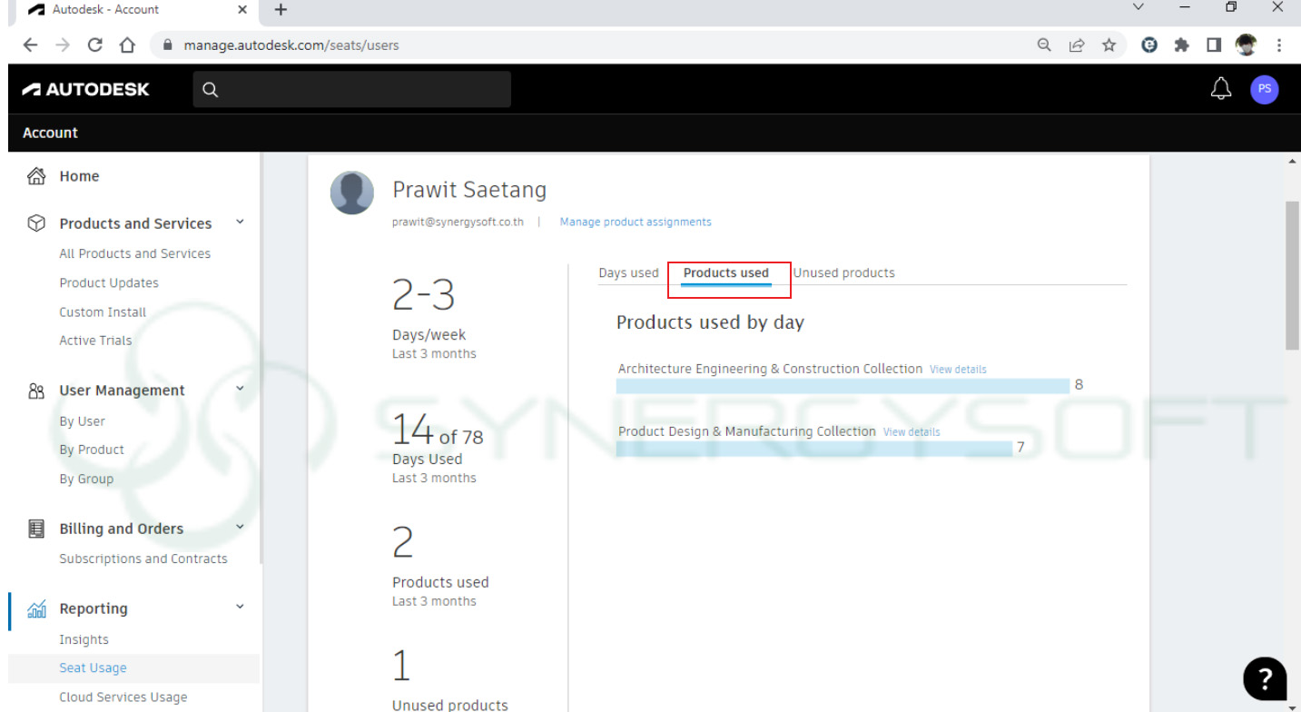View details for Architecture Engineering & Construction Collection

(x=958, y=369)
